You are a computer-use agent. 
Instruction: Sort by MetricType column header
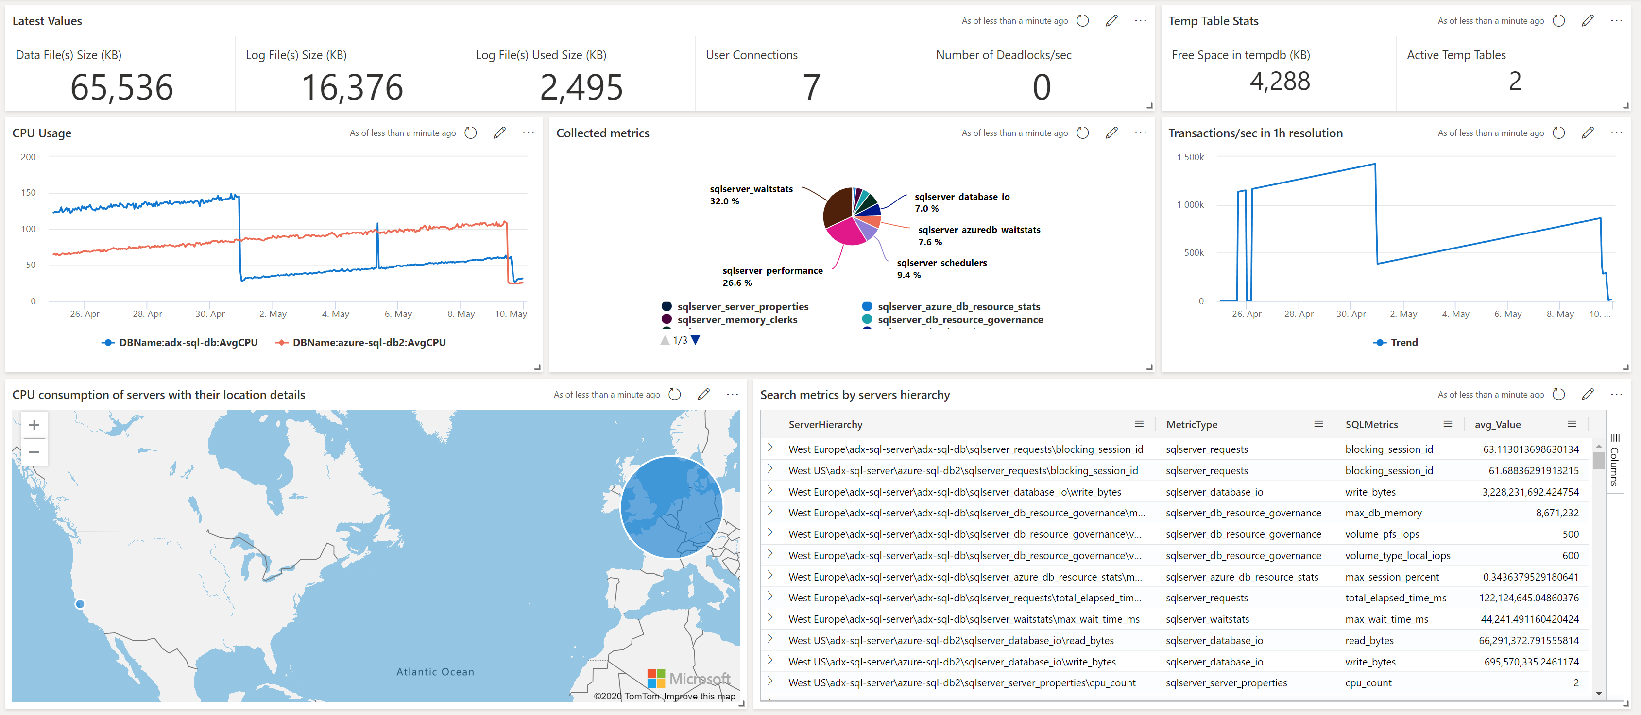coord(1192,425)
